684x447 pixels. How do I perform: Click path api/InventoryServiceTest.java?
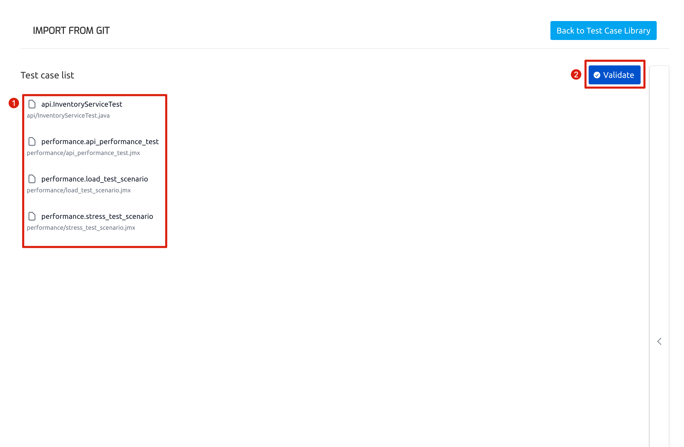[x=68, y=116]
